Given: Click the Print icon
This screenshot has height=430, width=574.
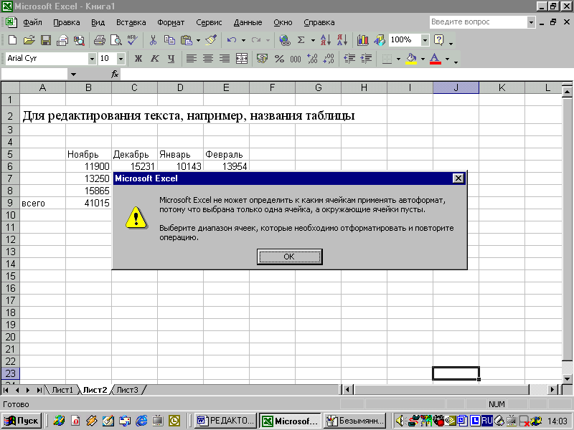Looking at the screenshot, I should pyautogui.click(x=99, y=39).
